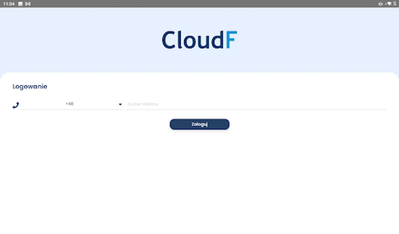The height and width of the screenshot is (234, 399).
Task: Click the dropdown arrow next to +48
Action: 120,104
